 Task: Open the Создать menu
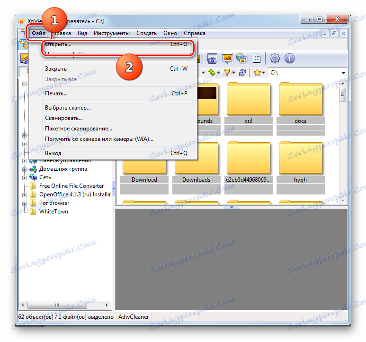tap(147, 33)
